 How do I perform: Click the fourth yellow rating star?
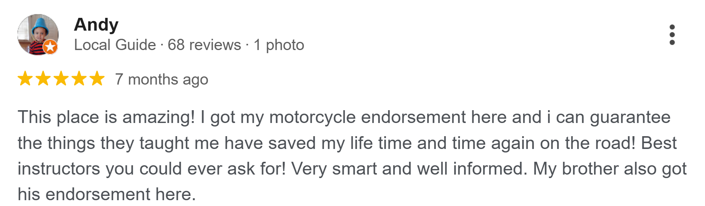click(x=79, y=79)
